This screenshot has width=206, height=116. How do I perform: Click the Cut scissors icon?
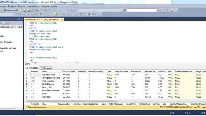pos(37,10)
